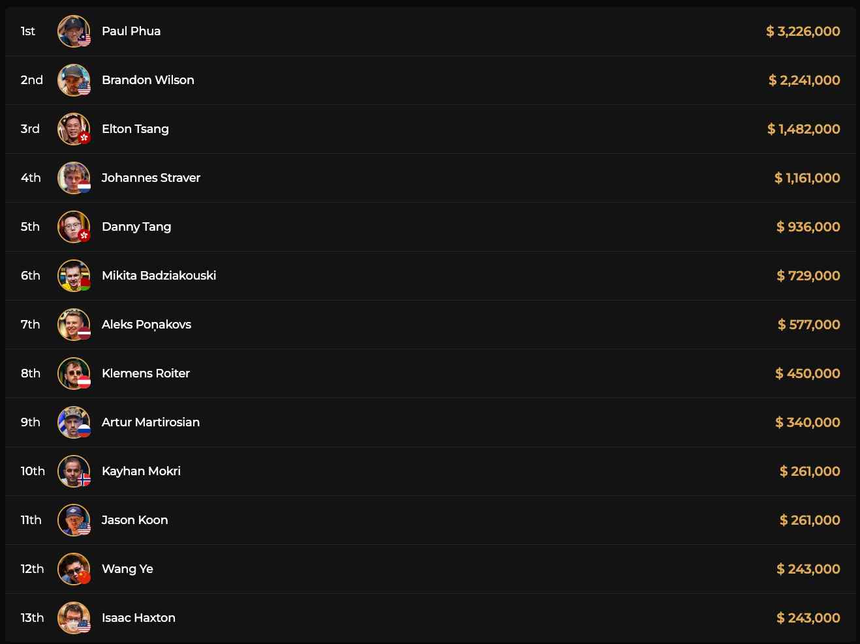Open Kayhan Mokri's player name link
860x644 pixels.
[x=141, y=471]
